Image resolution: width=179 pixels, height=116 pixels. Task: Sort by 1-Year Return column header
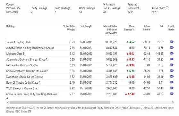click(146, 28)
